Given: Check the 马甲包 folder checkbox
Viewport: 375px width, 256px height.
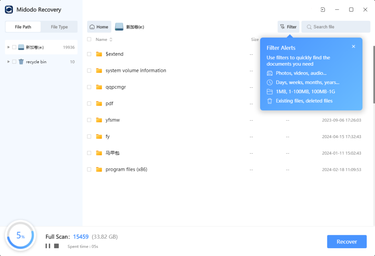Looking at the screenshot, I should 89,153.
